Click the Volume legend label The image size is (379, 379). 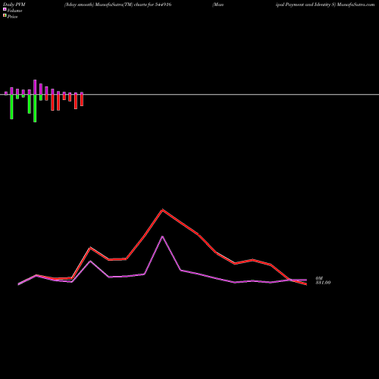[14, 11]
